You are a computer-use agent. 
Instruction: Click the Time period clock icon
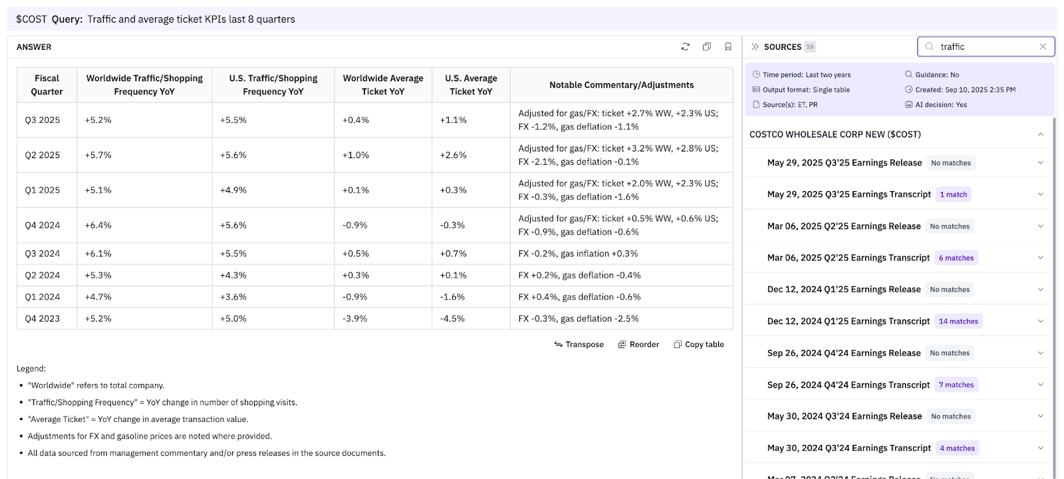tap(756, 74)
